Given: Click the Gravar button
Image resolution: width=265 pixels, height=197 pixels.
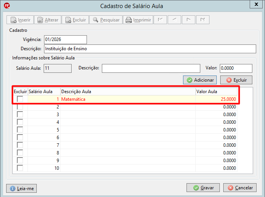Looking at the screenshot, I should (x=203, y=188).
